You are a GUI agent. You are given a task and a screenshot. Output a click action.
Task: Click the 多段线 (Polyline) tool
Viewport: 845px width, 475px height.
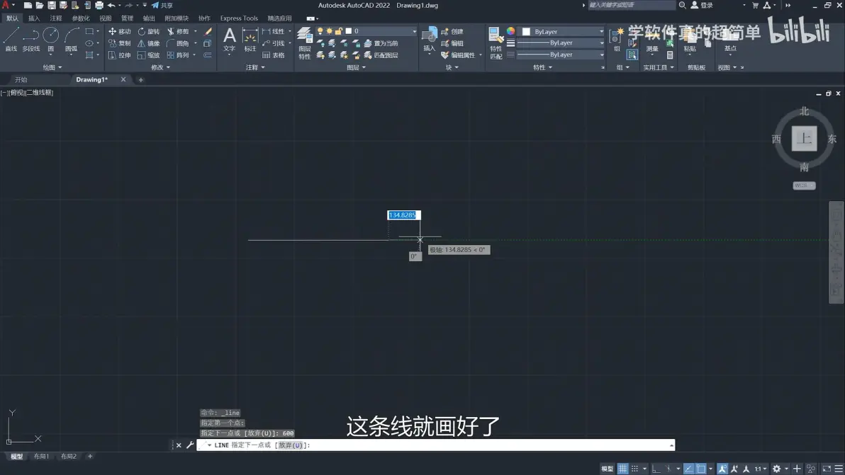pos(30,39)
